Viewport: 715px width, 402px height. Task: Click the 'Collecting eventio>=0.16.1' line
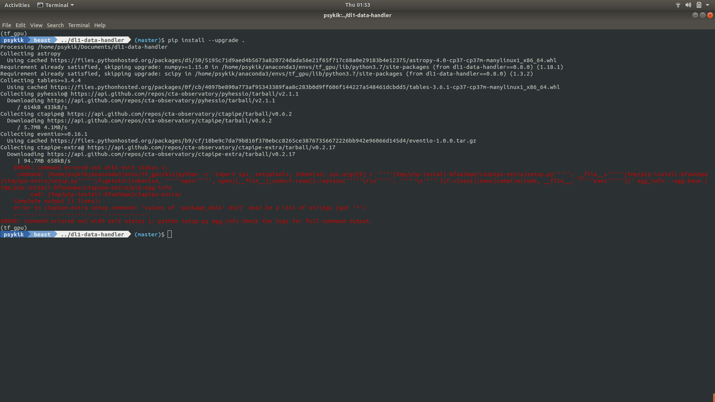click(44, 134)
